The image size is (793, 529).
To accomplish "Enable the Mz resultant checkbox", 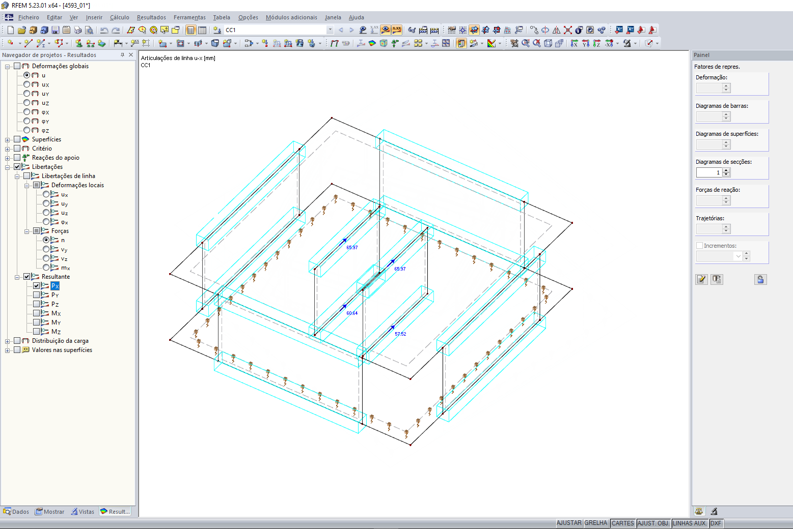I will click(37, 332).
